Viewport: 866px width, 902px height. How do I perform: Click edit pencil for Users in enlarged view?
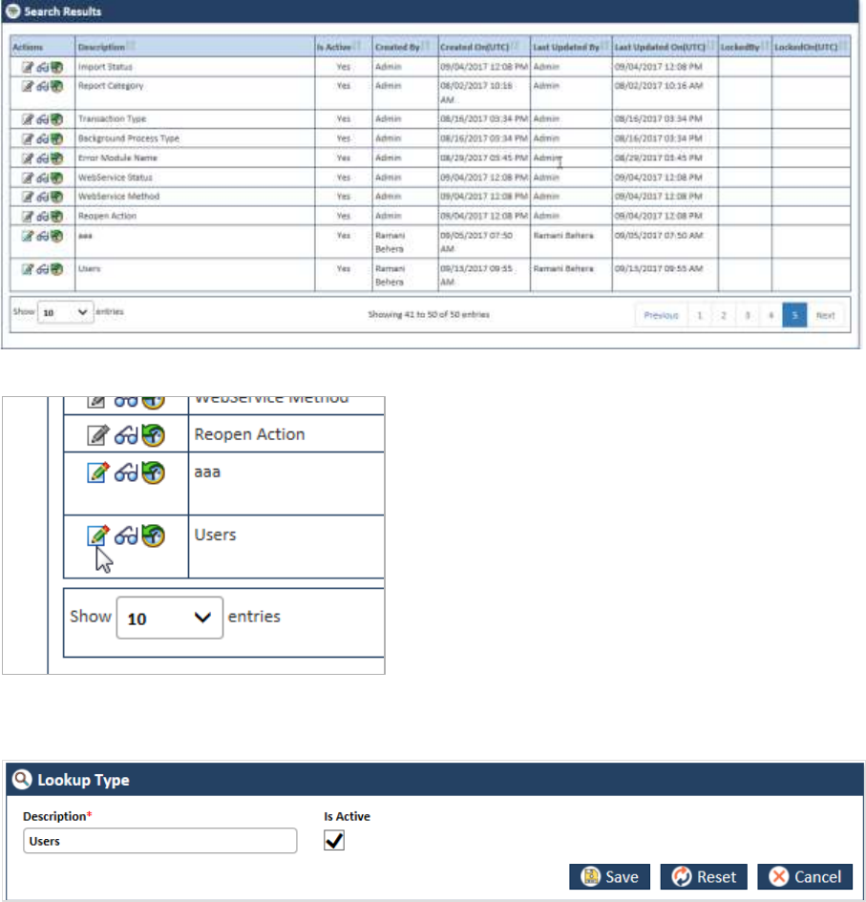coord(97,535)
